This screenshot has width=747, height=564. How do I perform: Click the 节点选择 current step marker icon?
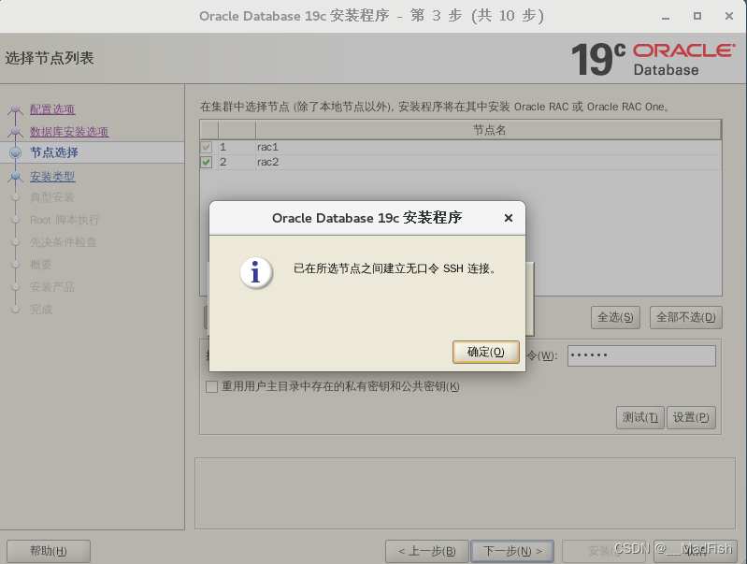(16, 152)
